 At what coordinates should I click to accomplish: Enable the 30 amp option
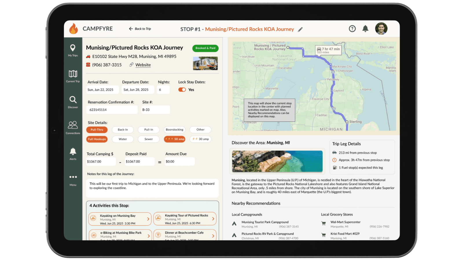(x=201, y=139)
